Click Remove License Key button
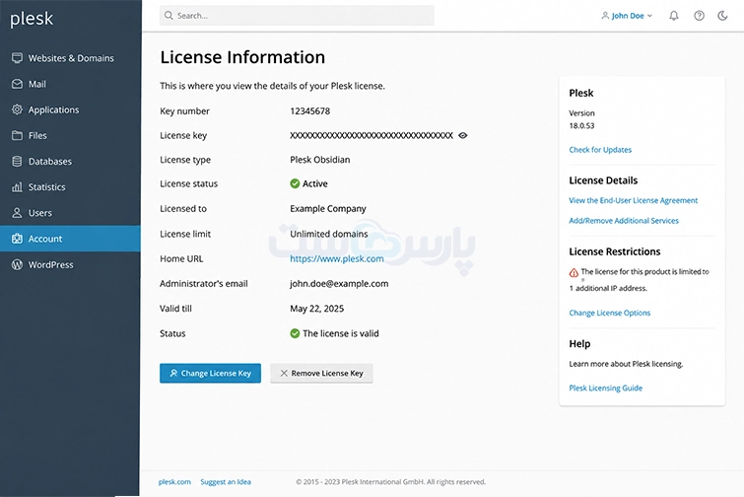The width and height of the screenshot is (744, 497). (321, 373)
